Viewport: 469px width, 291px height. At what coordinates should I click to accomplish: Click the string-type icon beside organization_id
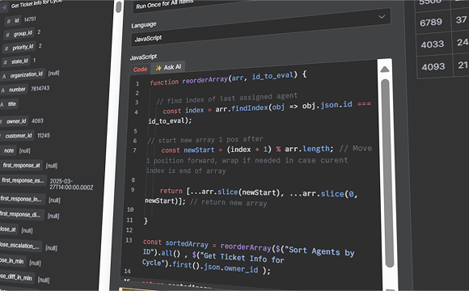point(4,76)
